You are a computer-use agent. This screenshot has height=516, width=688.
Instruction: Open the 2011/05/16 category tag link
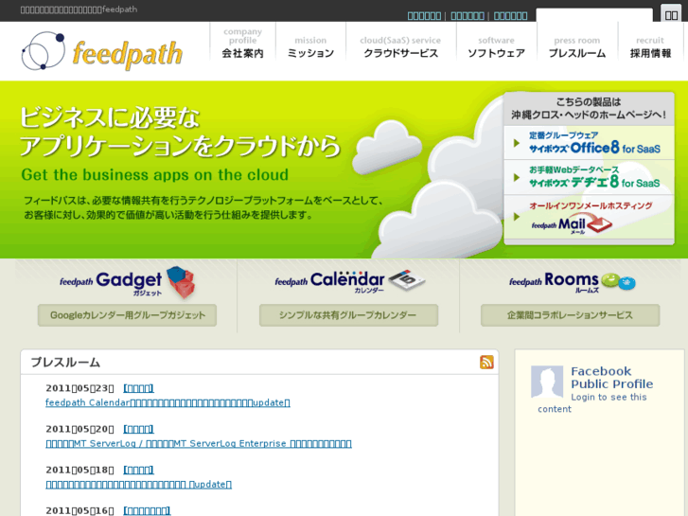pos(147,510)
